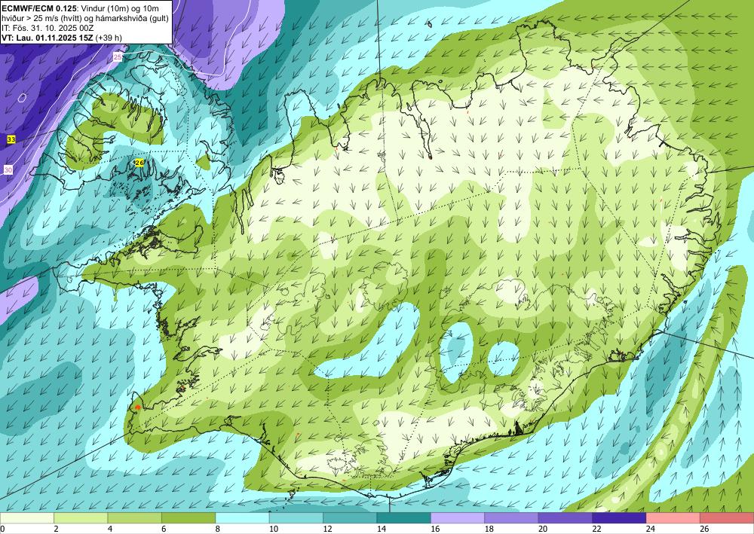Click the '22' value on the scale
Image resolution: width=754 pixels, height=534 pixels.
[596, 529]
